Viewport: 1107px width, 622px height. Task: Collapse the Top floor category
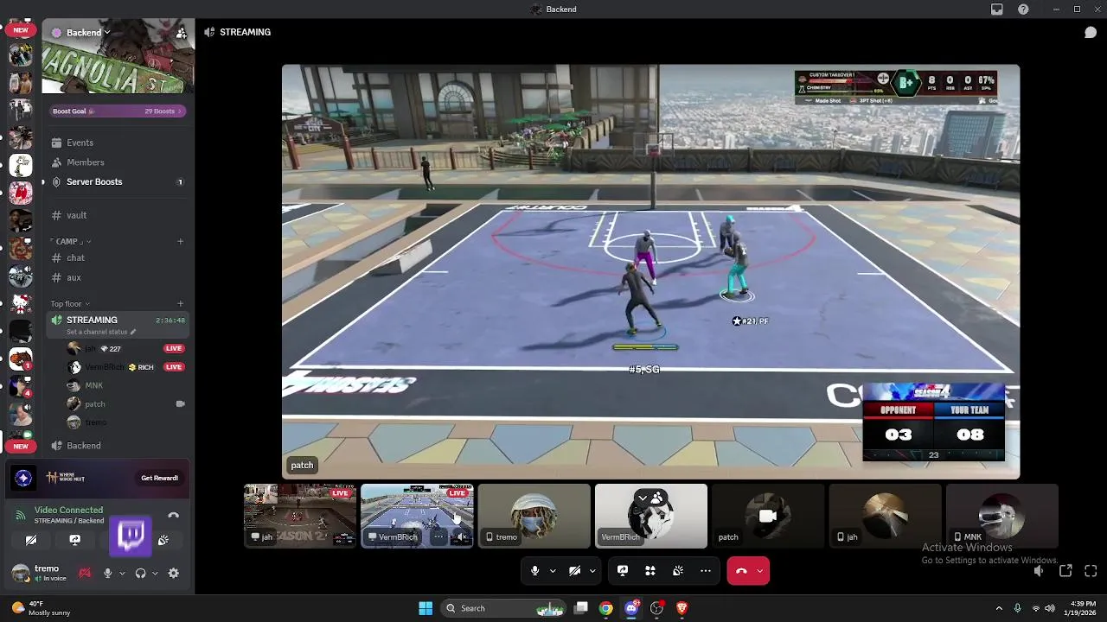[x=69, y=303]
